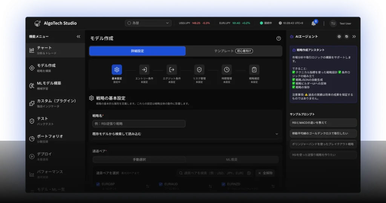Select the ML推奨 toggle option
This screenshot has width=386, height=203.
point(232,160)
